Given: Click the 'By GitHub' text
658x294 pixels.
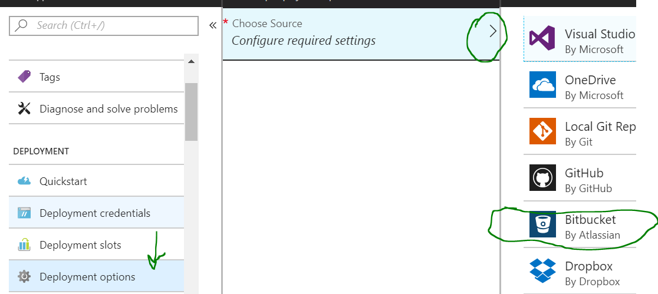Looking at the screenshot, I should pyautogui.click(x=588, y=189).
